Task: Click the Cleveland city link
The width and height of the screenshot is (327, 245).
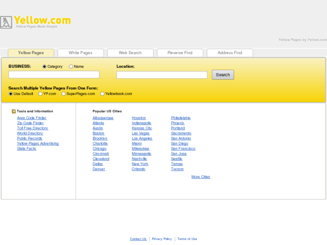Action: 101,159
